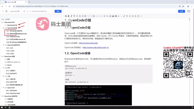Jump to '2.6.2. ClawHub Skills' in outline
Viewport: 194px width, 109px height.
point(13,94)
